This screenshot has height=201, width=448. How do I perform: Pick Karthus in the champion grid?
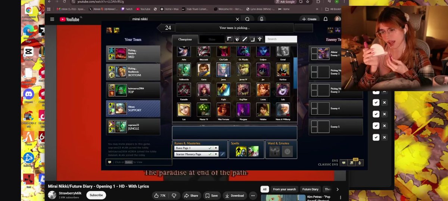(x=283, y=70)
